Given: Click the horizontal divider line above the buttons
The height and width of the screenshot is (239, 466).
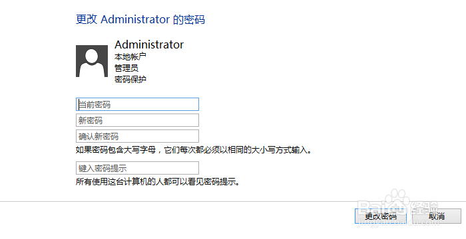Looking at the screenshot, I should 233,202.
